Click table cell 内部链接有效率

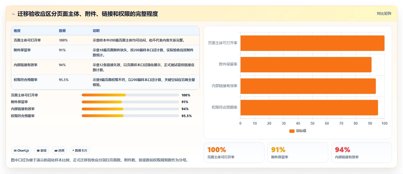coord(26,65)
